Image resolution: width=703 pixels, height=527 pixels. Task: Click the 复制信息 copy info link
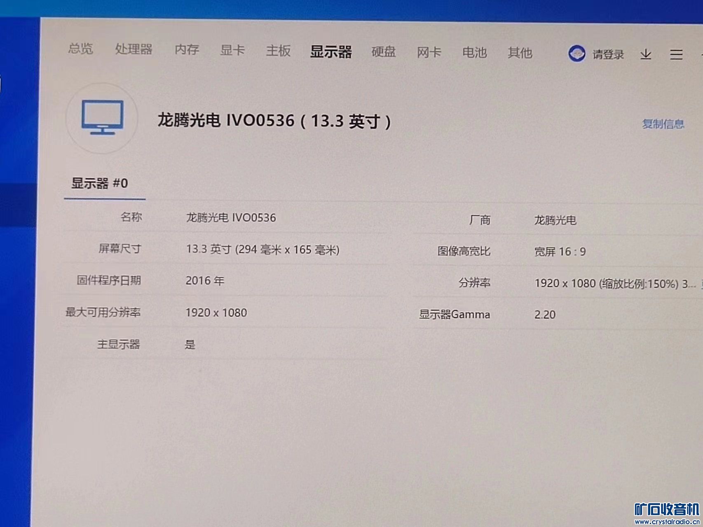663,124
